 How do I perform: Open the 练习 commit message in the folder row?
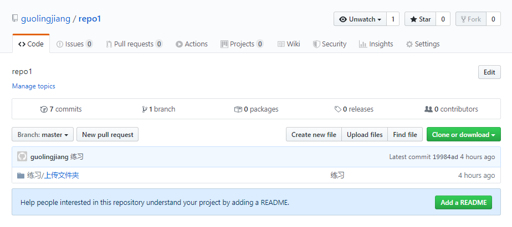[337, 176]
